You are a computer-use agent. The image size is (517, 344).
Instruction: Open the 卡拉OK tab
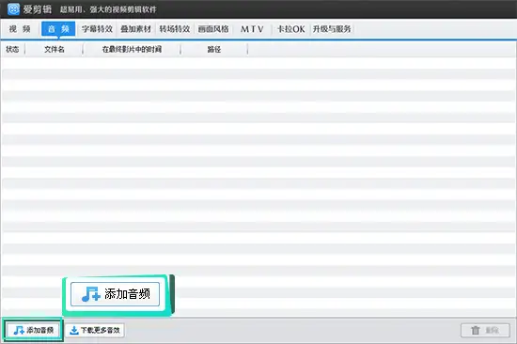[x=290, y=29]
